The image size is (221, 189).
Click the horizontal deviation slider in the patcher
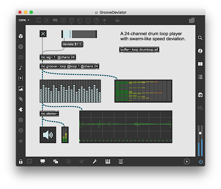pos(79,34)
